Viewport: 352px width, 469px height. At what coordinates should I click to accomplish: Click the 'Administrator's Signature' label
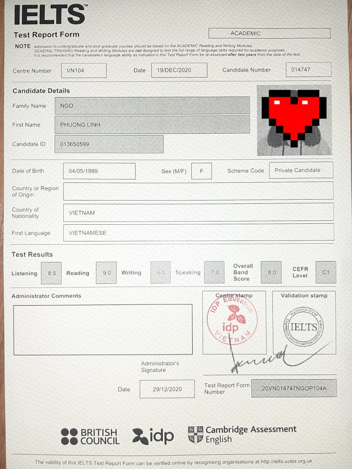pos(160,367)
